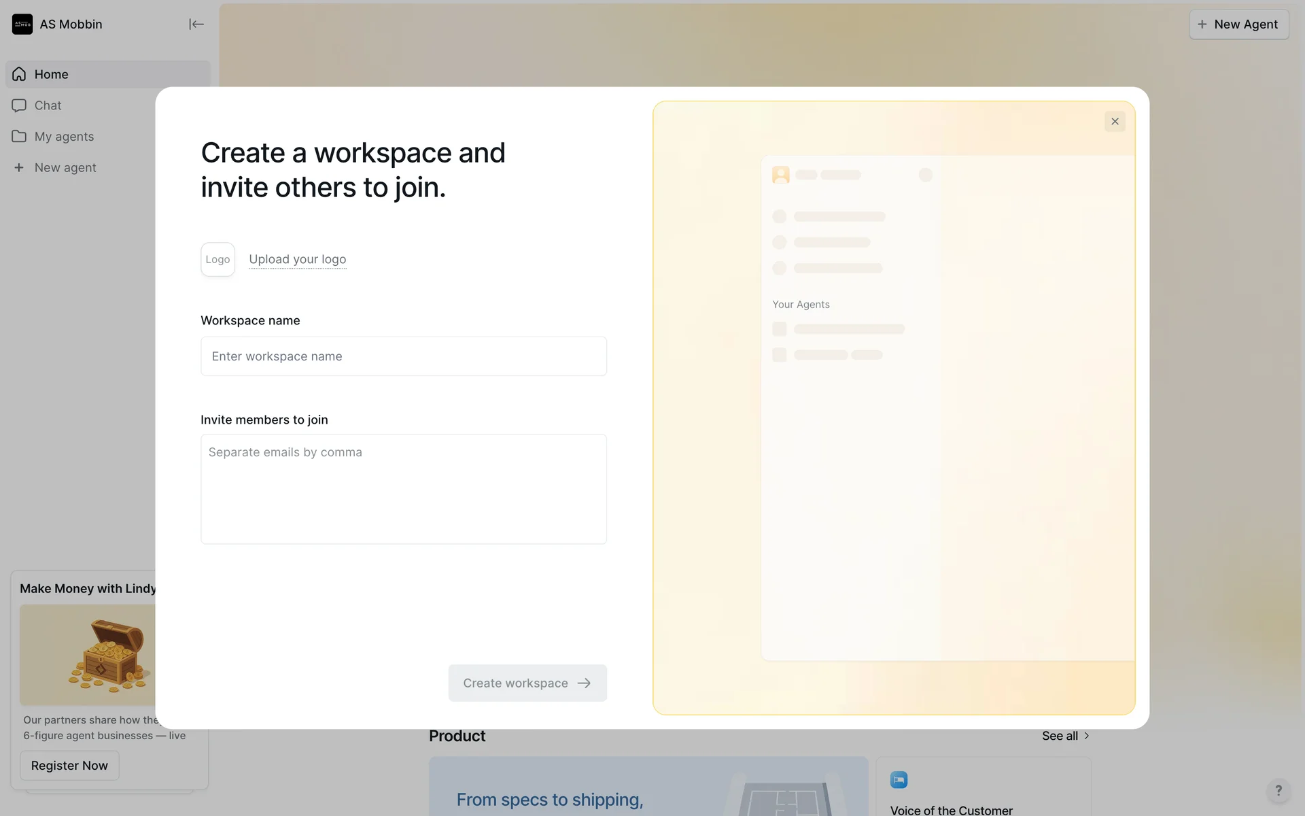Screen dimensions: 1305x816
Task: Close the create workspace dialog
Action: click(1115, 122)
